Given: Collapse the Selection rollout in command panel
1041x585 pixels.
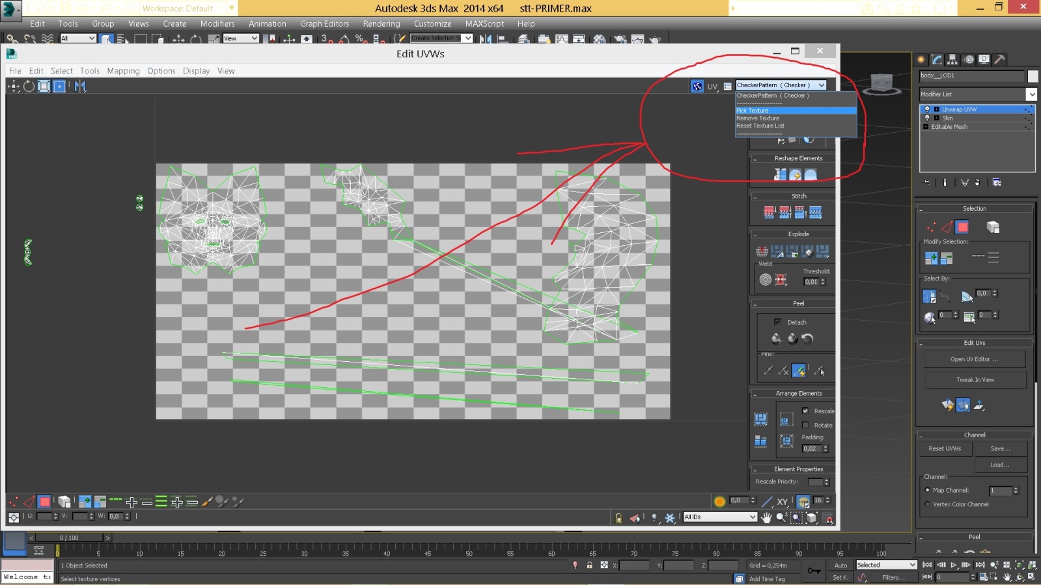Looking at the screenshot, I should 921,210.
